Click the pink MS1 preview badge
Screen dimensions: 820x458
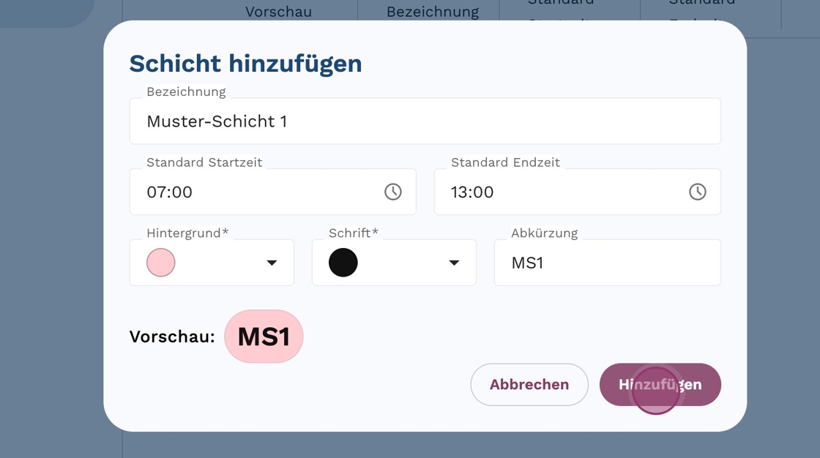[x=264, y=337]
